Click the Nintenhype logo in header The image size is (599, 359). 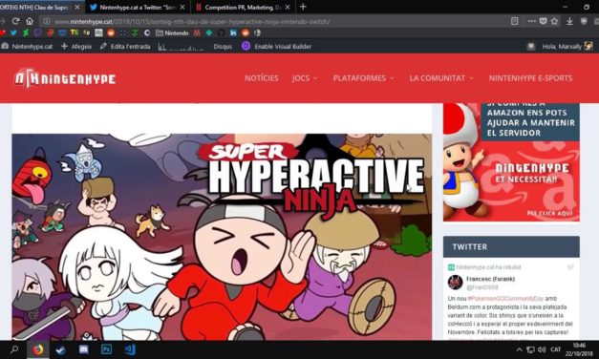pos(65,78)
